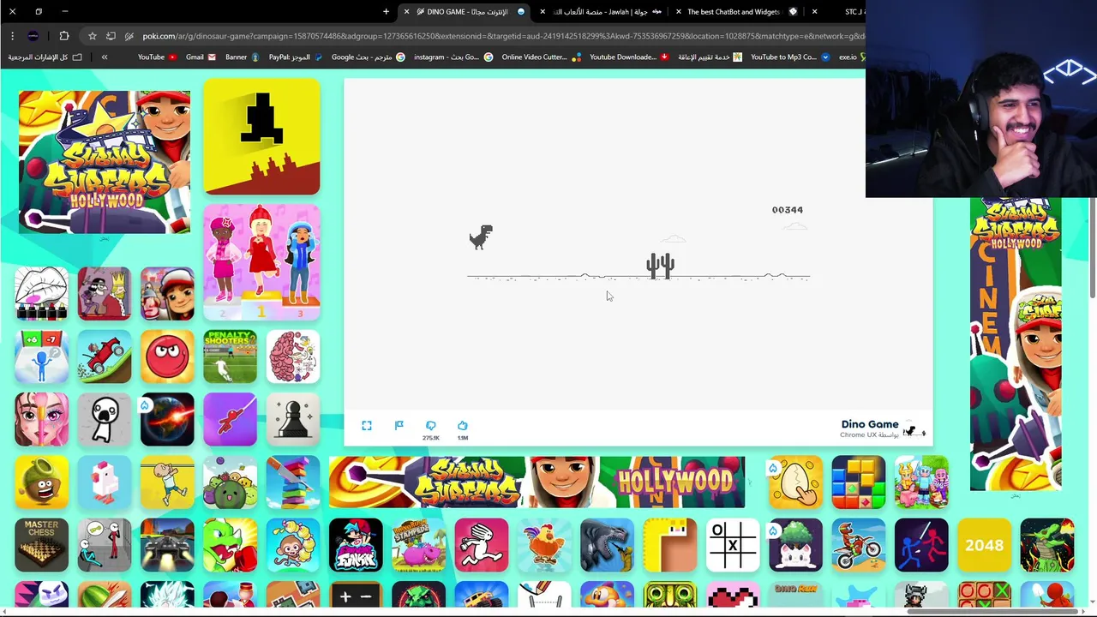The width and height of the screenshot is (1097, 617).
Task: Open the pink brain puzzle game tile
Action: (293, 356)
